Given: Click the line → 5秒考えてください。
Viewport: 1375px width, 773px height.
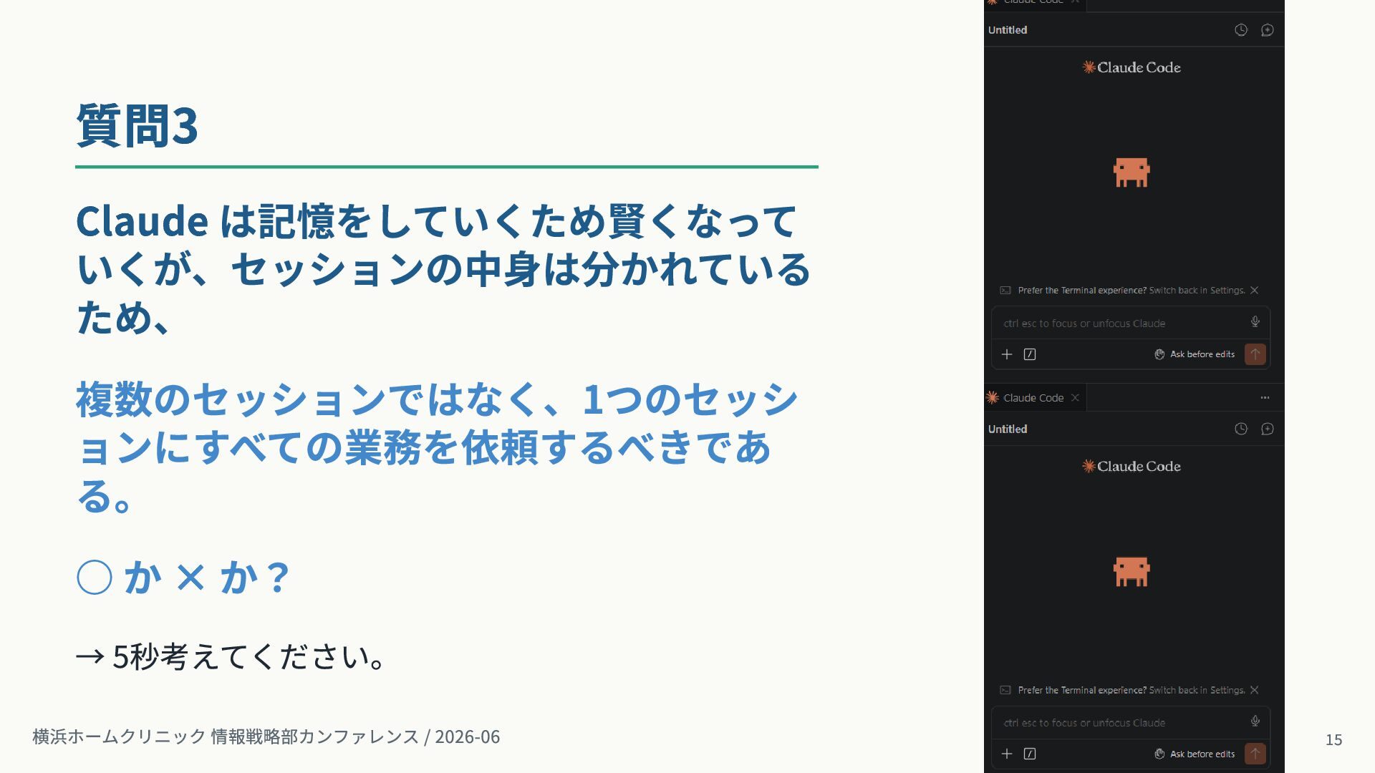Looking at the screenshot, I should click(231, 656).
